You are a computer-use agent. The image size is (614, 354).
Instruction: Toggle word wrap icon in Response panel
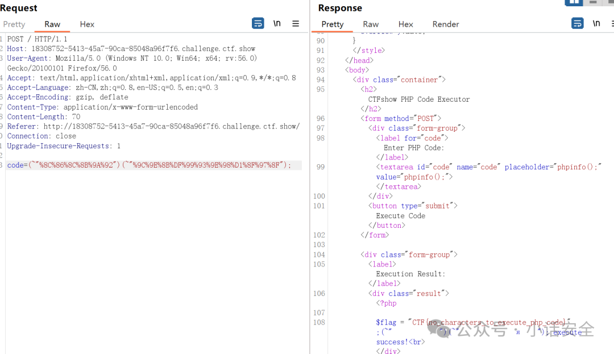(x=577, y=23)
